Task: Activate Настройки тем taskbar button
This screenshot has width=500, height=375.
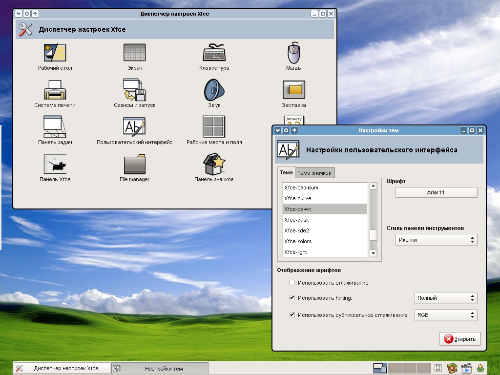Action: click(160, 368)
